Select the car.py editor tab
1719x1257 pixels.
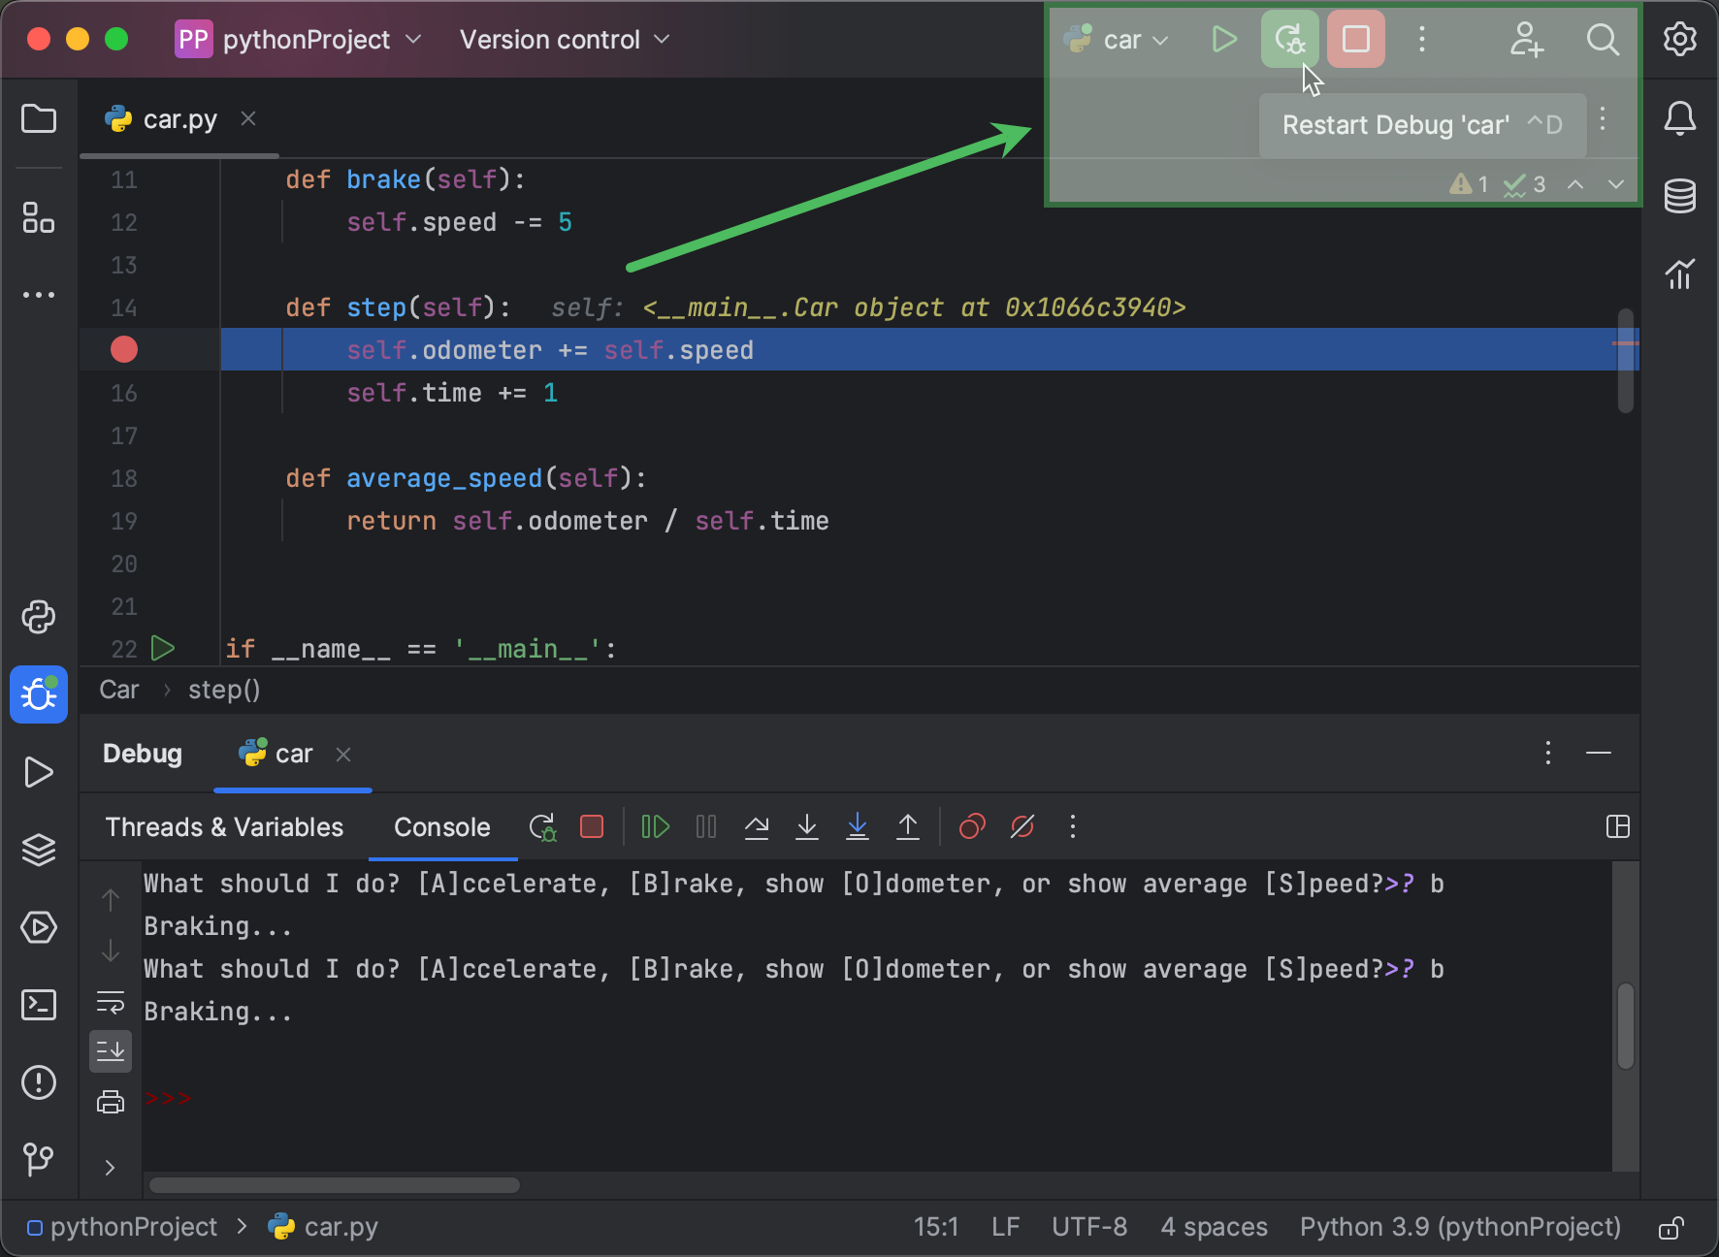click(179, 119)
